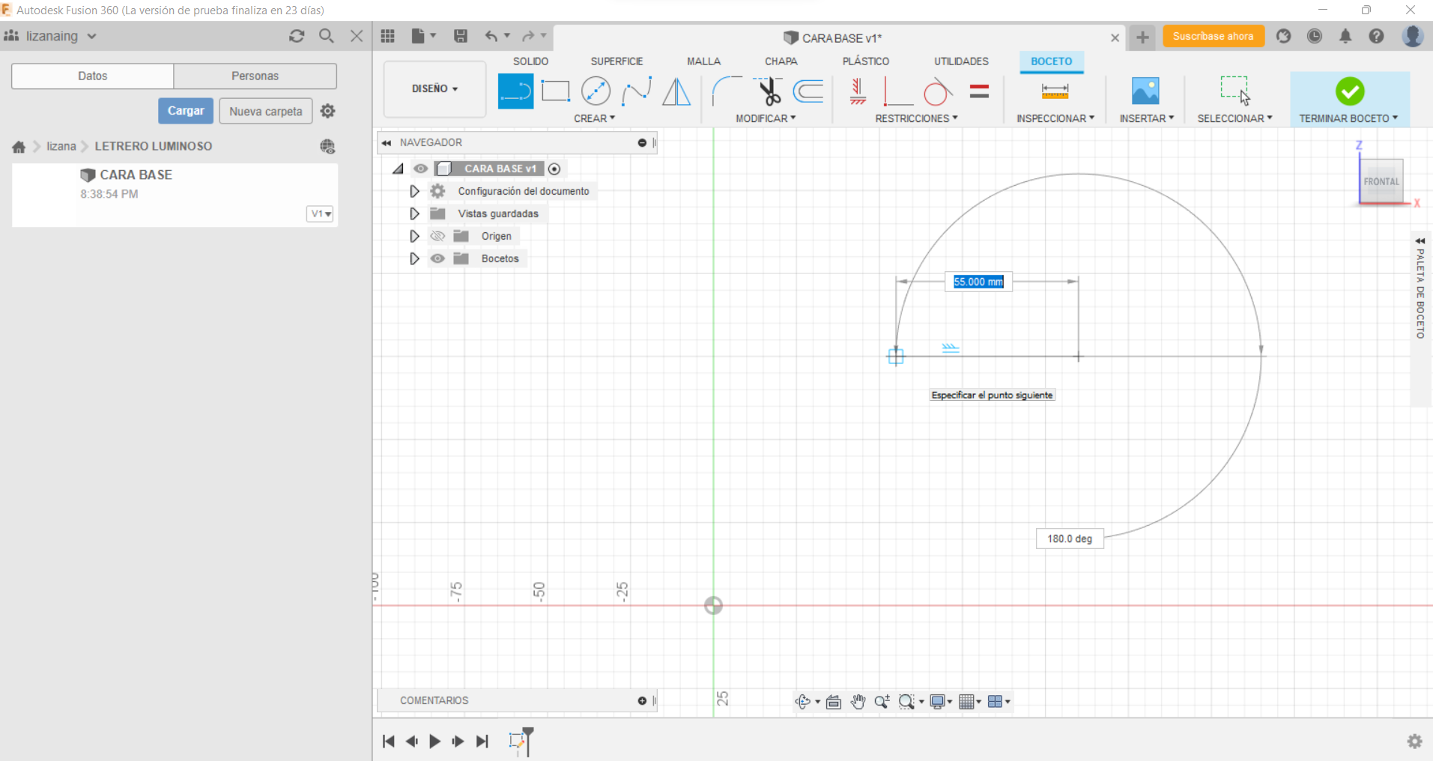Save the current document

click(x=461, y=36)
